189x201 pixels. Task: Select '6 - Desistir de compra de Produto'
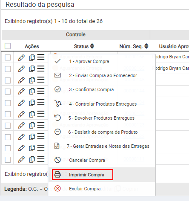(103, 132)
